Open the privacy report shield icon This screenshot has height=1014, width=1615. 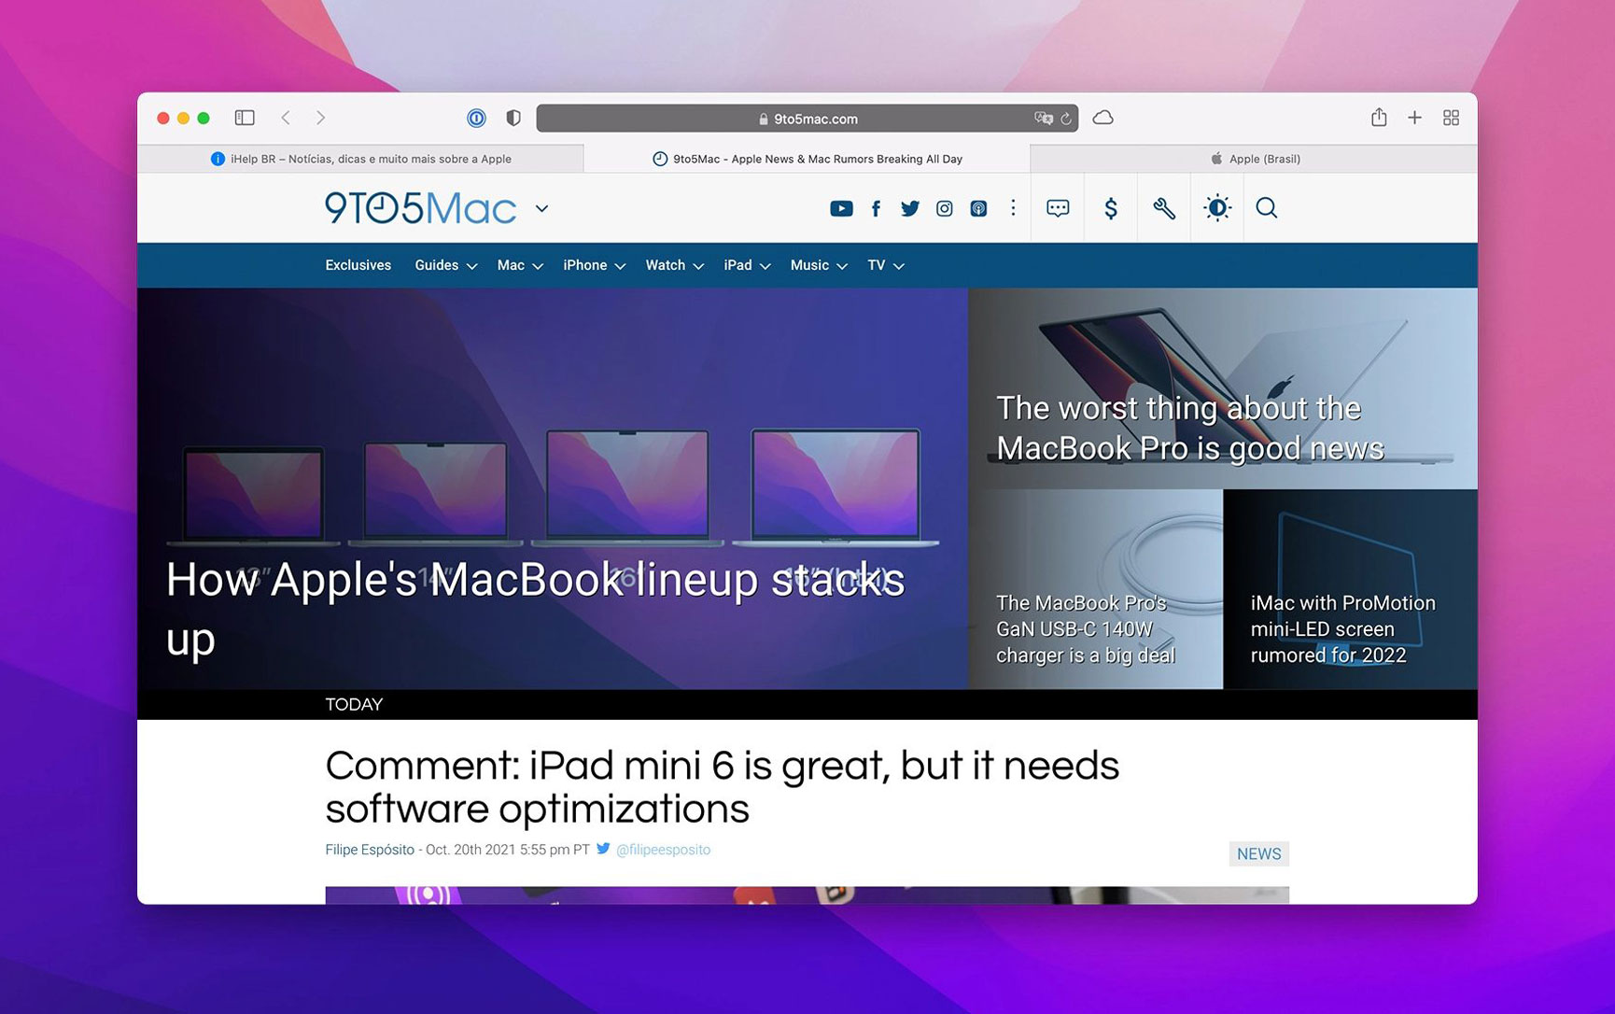(513, 118)
